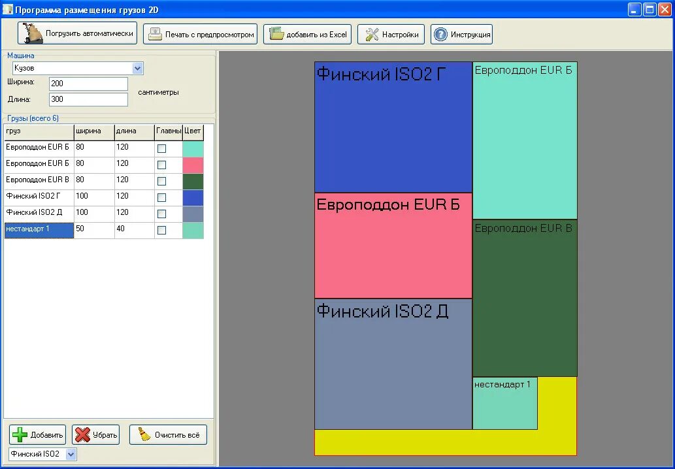
Task: Click length cell '40' of нестандарт 1
Action: tap(135, 230)
